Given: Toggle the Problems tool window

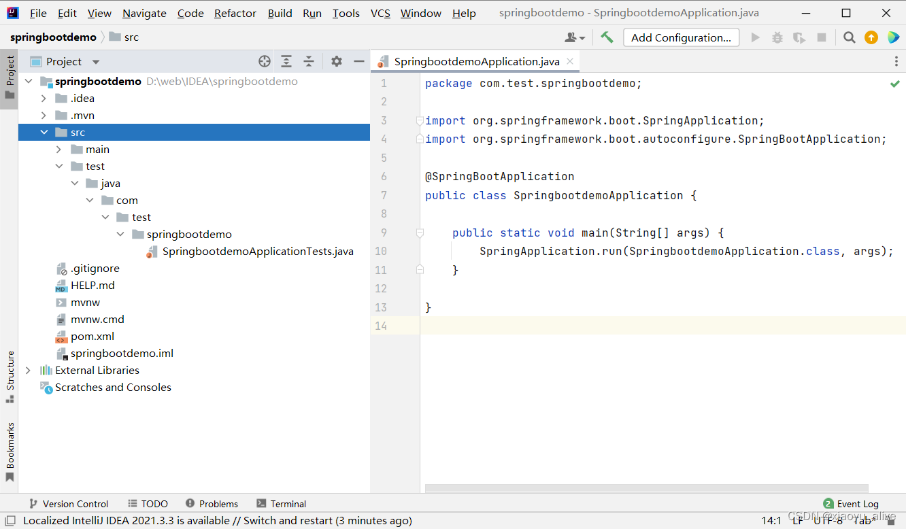Looking at the screenshot, I should 212,504.
